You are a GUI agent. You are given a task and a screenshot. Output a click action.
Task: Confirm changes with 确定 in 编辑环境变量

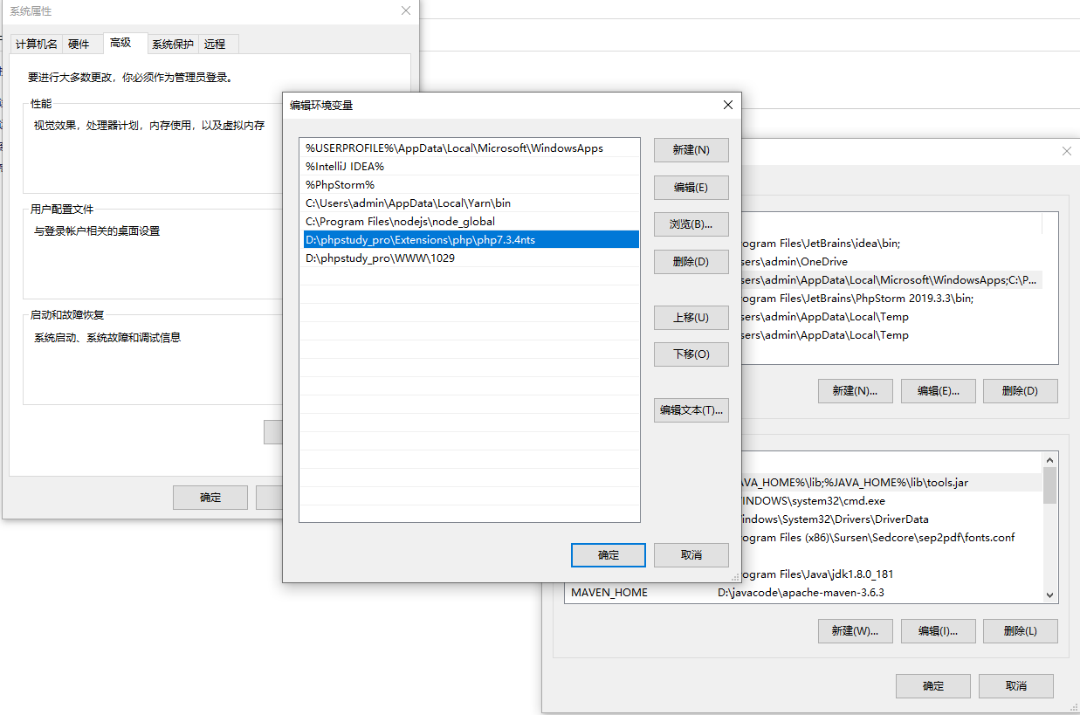(608, 554)
